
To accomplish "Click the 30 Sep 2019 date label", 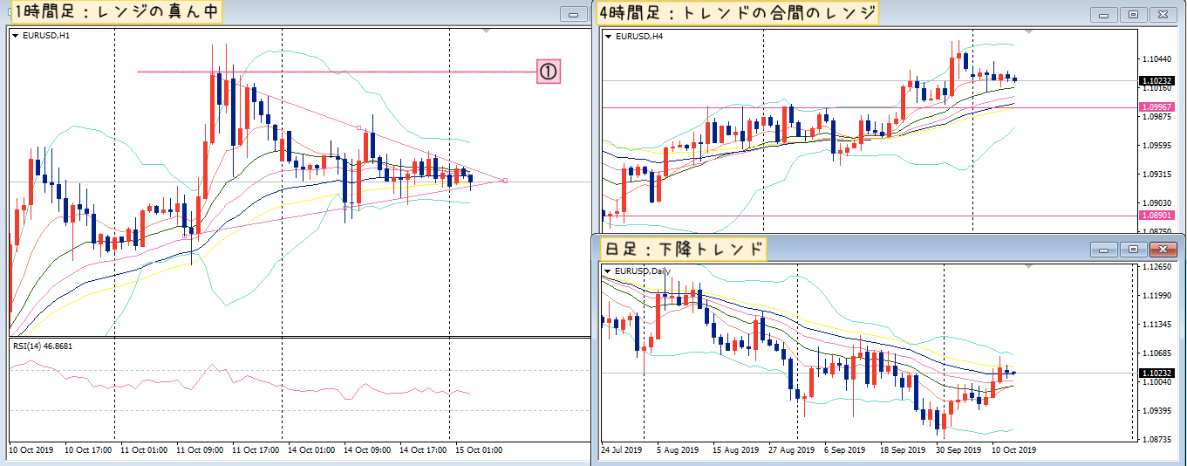I will coord(957,450).
